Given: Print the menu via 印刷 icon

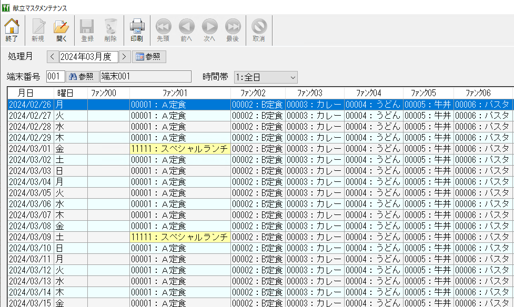Looking at the screenshot, I should click(137, 30).
